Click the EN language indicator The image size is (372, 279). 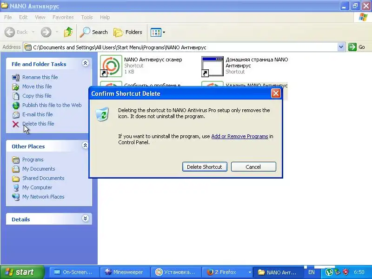[312, 272]
